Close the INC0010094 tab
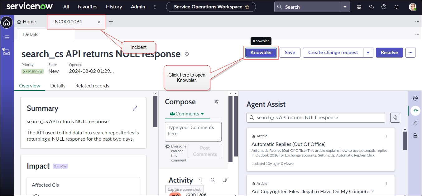422x196 pixels. click(x=99, y=22)
